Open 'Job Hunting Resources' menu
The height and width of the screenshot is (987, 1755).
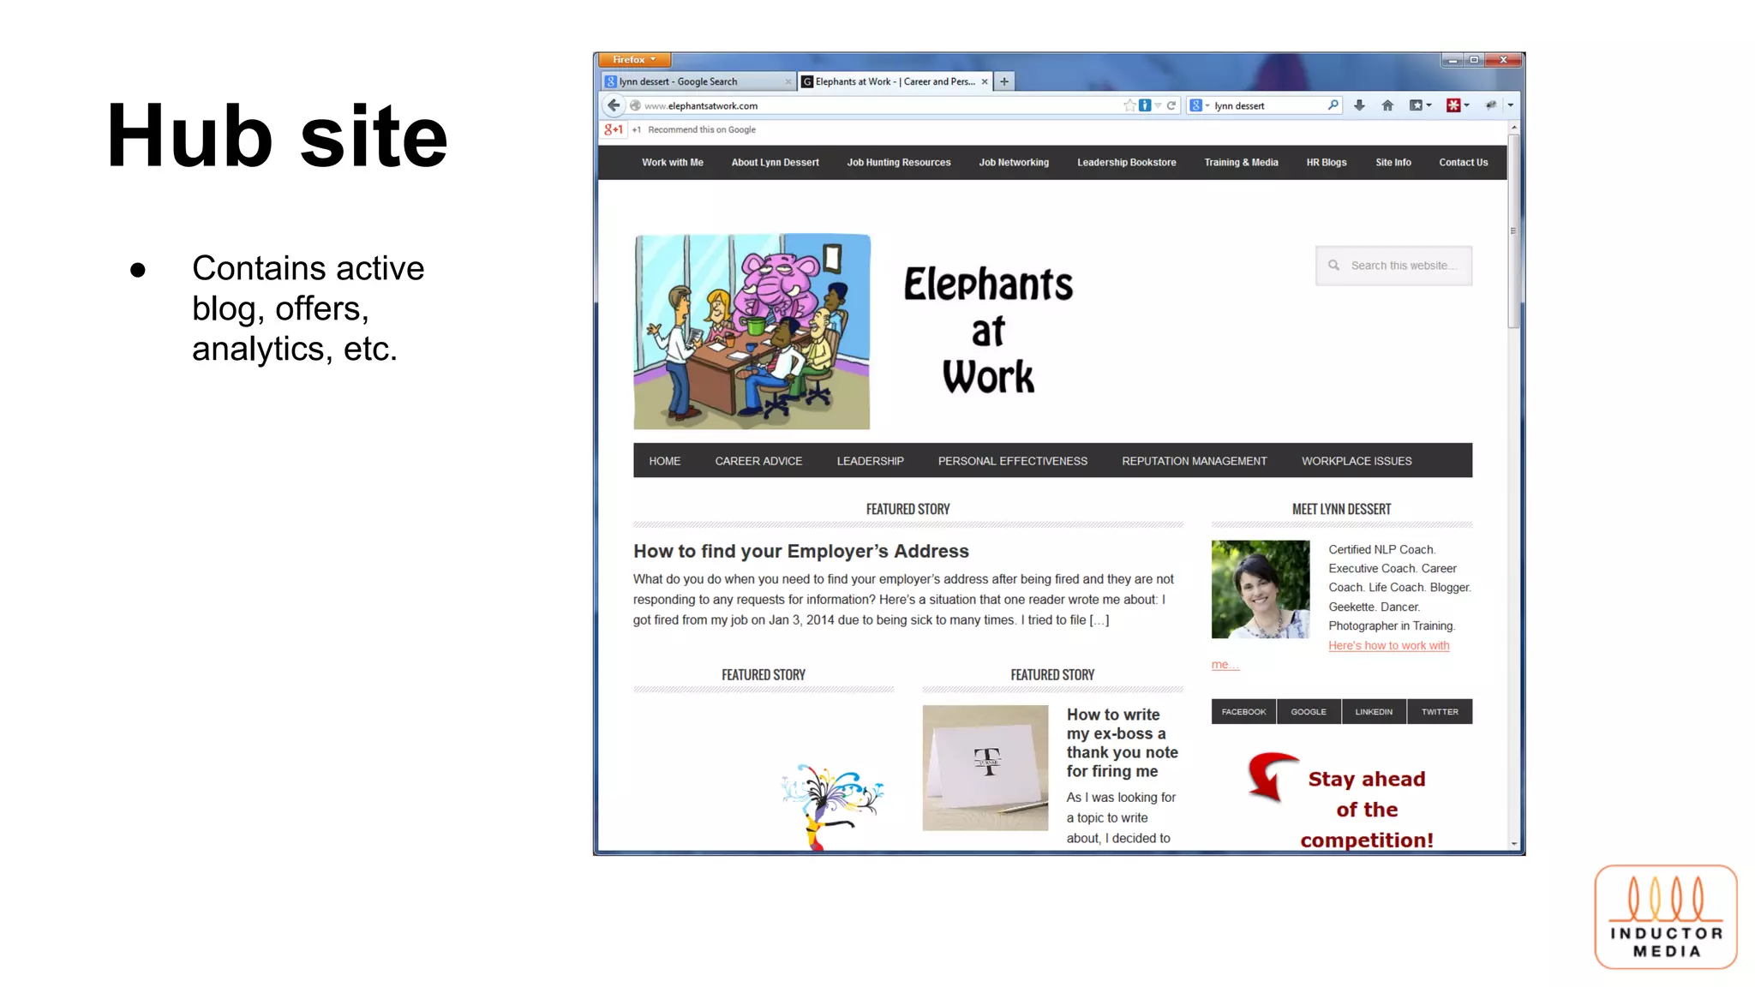pos(899,163)
